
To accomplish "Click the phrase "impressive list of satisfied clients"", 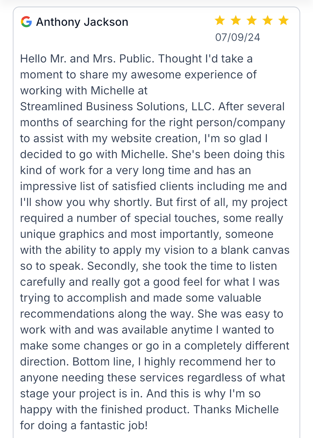I will (107, 186).
